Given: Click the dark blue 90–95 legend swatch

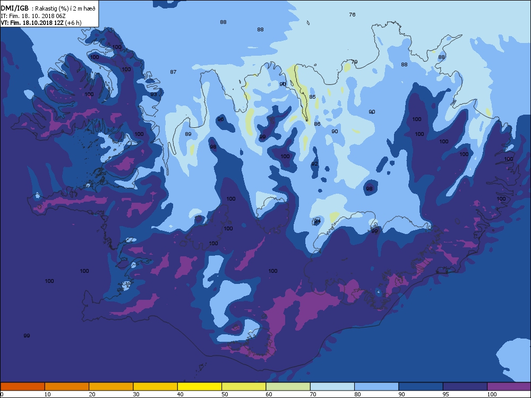Looking at the screenshot, I should pyautogui.click(x=421, y=386).
